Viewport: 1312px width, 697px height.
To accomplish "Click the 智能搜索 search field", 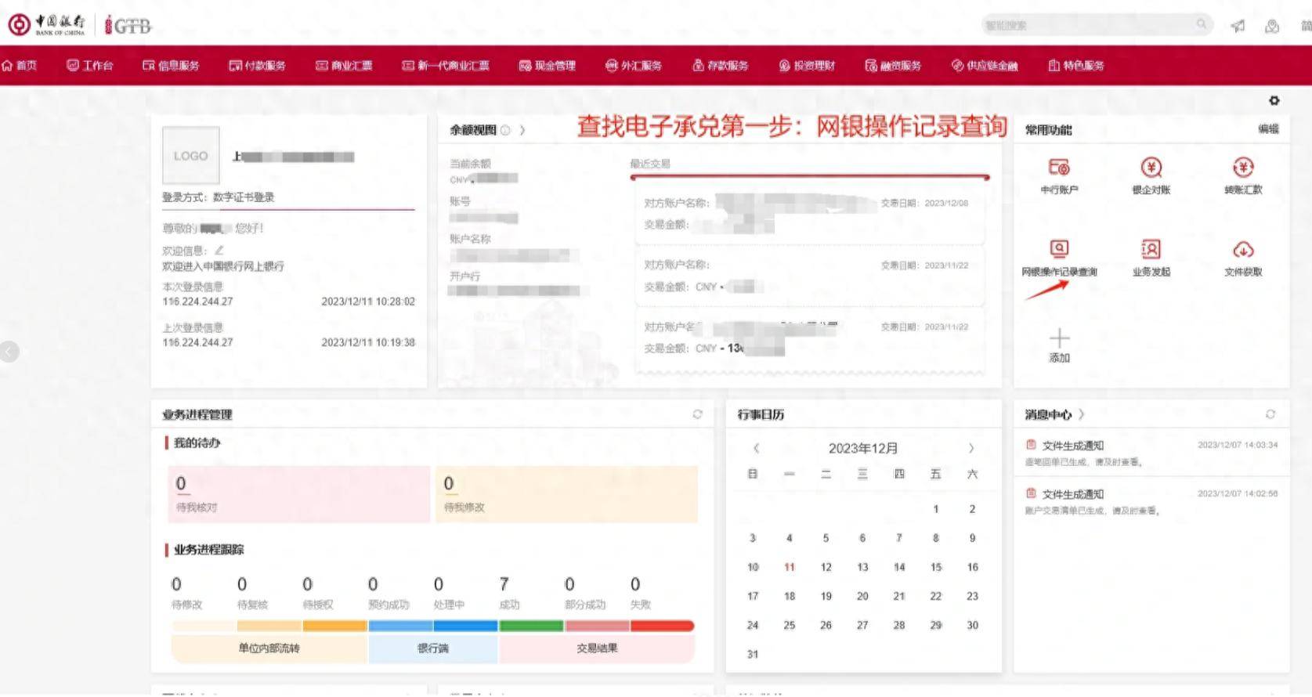I will click(x=1087, y=26).
